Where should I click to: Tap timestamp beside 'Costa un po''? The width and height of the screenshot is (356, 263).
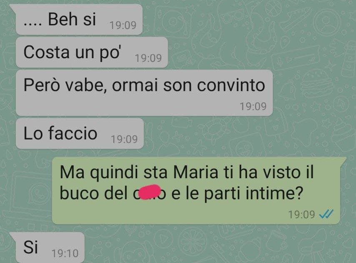[x=148, y=58]
